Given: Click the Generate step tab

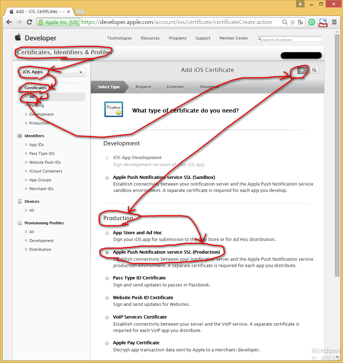Looking at the screenshot, I should point(176,87).
